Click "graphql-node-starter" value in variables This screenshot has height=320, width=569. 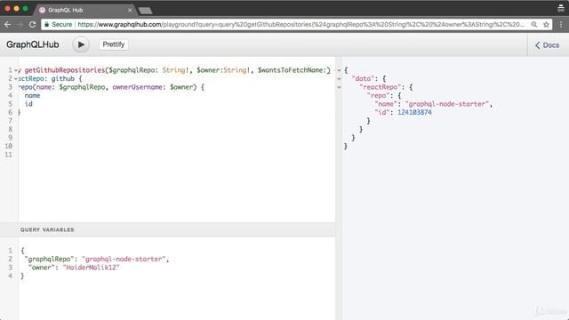click(124, 259)
